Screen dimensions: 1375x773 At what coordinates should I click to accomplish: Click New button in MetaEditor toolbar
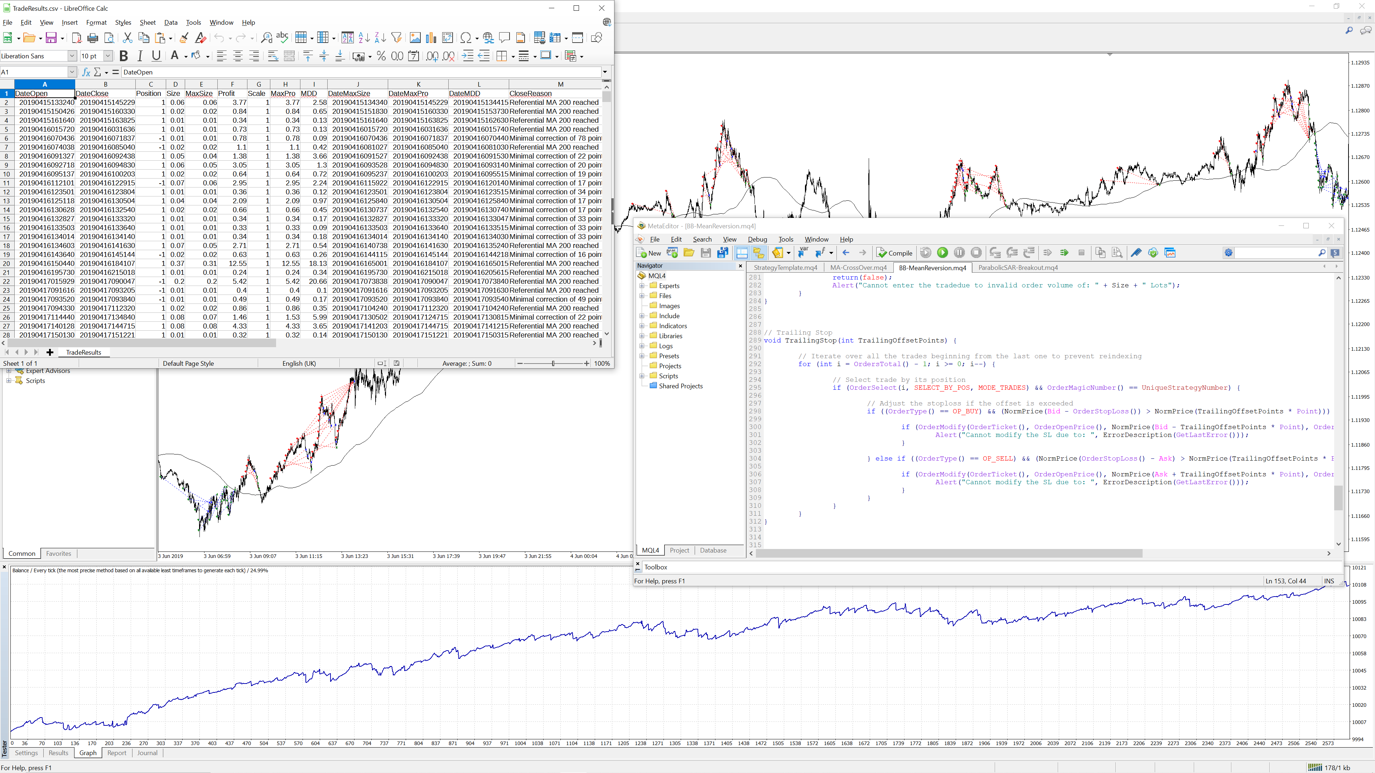[649, 253]
